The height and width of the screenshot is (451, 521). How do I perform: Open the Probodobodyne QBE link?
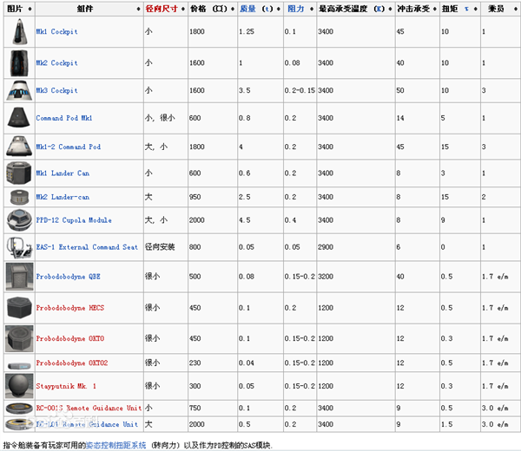coord(68,277)
